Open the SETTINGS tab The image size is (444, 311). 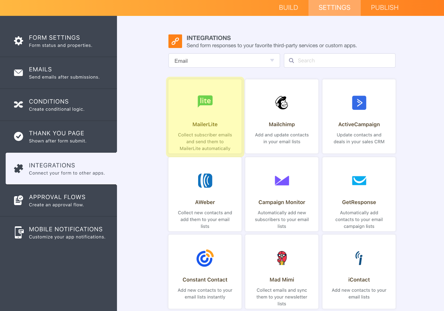pyautogui.click(x=334, y=8)
